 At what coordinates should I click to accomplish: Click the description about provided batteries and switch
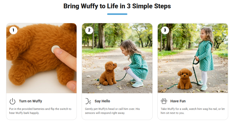[40, 111]
